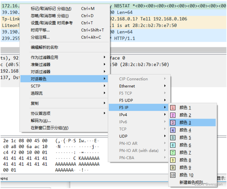Click the disabled IPv6 entry
The height and width of the screenshot is (189, 227).
pos(139,122)
